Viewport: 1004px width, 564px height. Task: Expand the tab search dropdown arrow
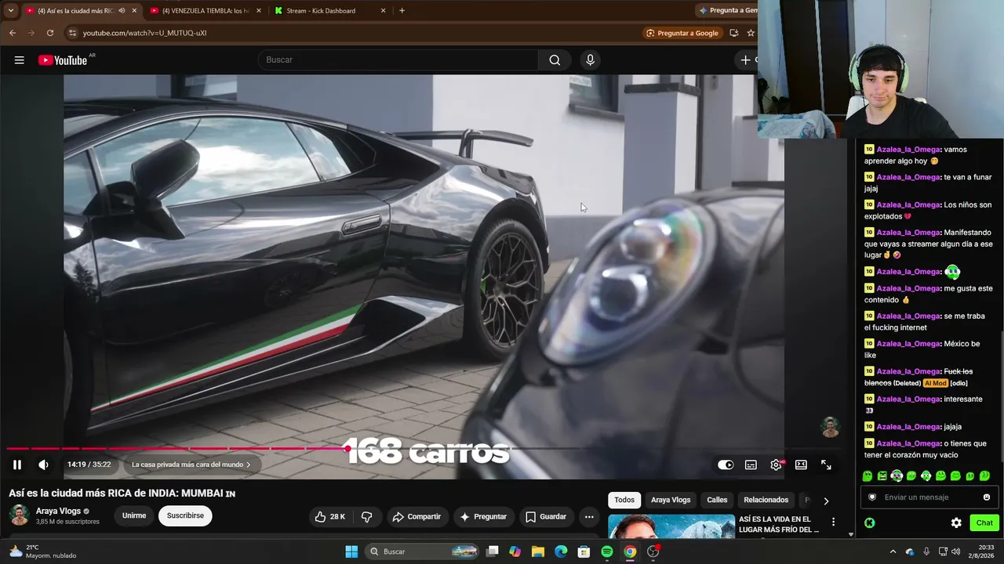pyautogui.click(x=10, y=10)
